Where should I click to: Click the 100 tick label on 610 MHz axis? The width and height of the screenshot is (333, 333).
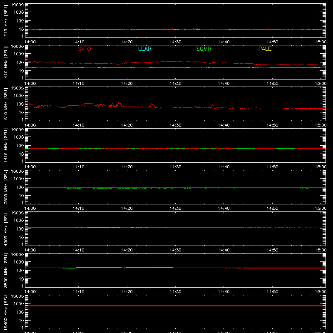pos(20,104)
